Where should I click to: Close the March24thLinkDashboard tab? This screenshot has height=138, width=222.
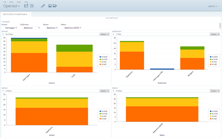pyautogui.click(x=30, y=14)
